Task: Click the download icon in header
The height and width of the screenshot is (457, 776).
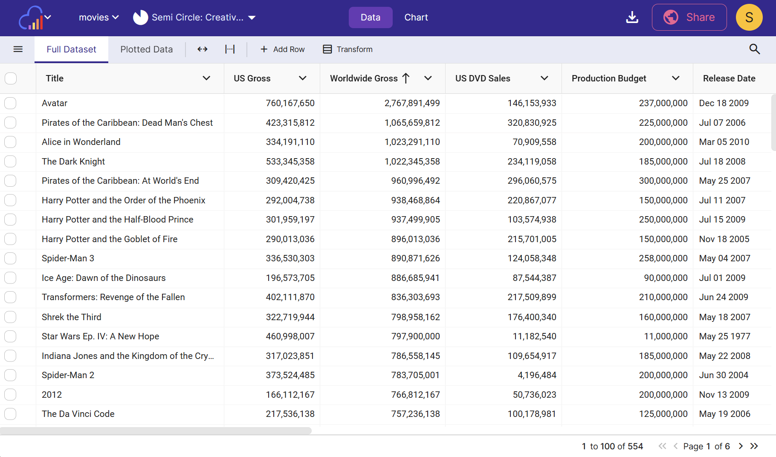Action: [x=632, y=17]
